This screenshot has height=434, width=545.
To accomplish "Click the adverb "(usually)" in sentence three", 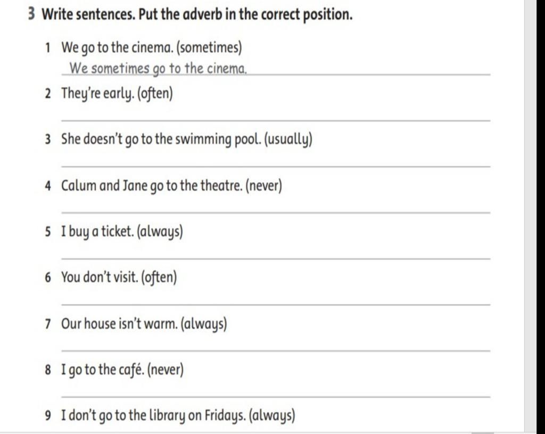I will (288, 140).
